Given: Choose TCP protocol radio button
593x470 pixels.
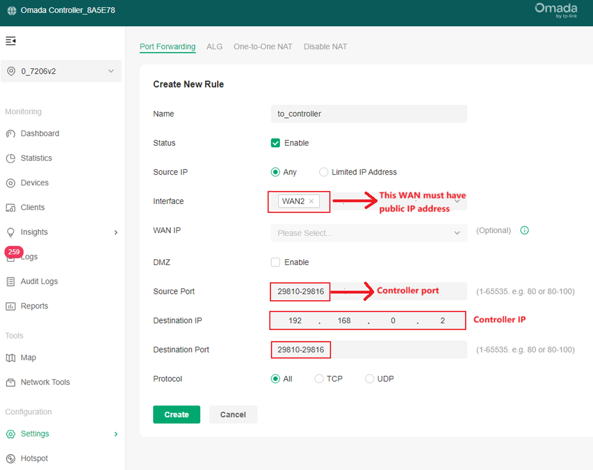Looking at the screenshot, I should pos(319,379).
